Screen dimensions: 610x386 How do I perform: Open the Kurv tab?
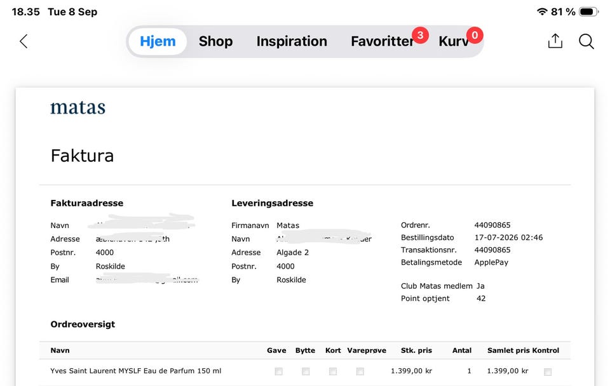[453, 41]
